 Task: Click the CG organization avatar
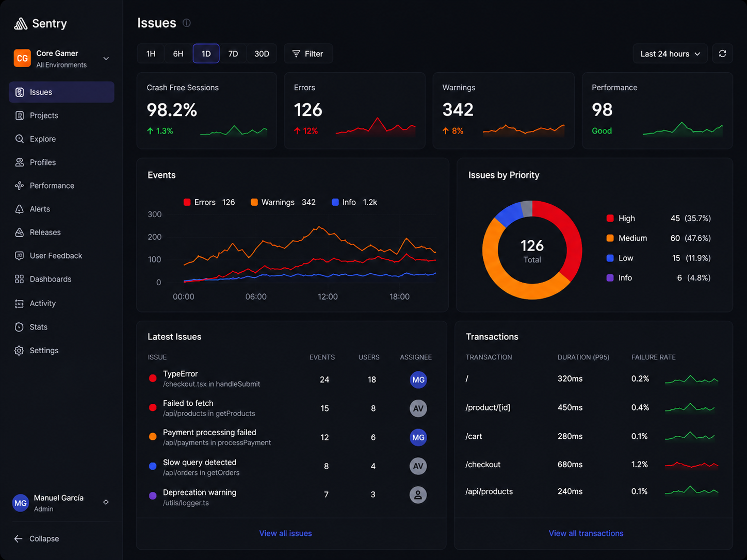[x=22, y=58]
